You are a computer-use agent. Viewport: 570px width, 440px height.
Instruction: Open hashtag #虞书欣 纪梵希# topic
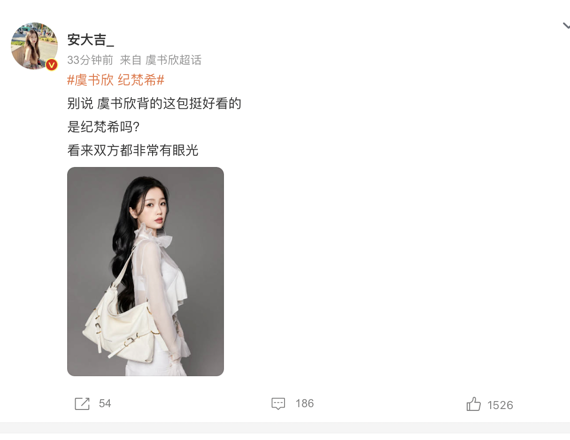click(x=116, y=80)
